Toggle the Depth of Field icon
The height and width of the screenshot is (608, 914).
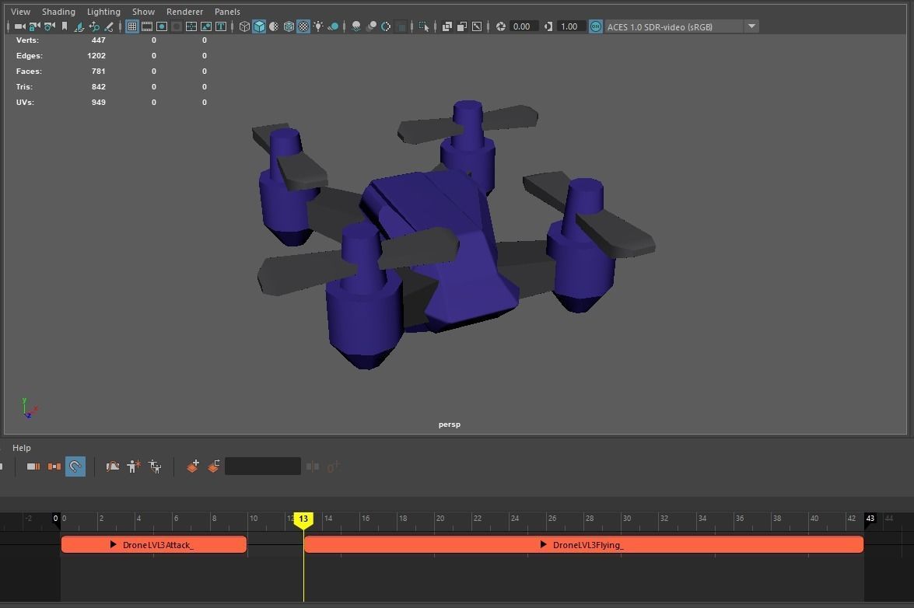(x=401, y=26)
